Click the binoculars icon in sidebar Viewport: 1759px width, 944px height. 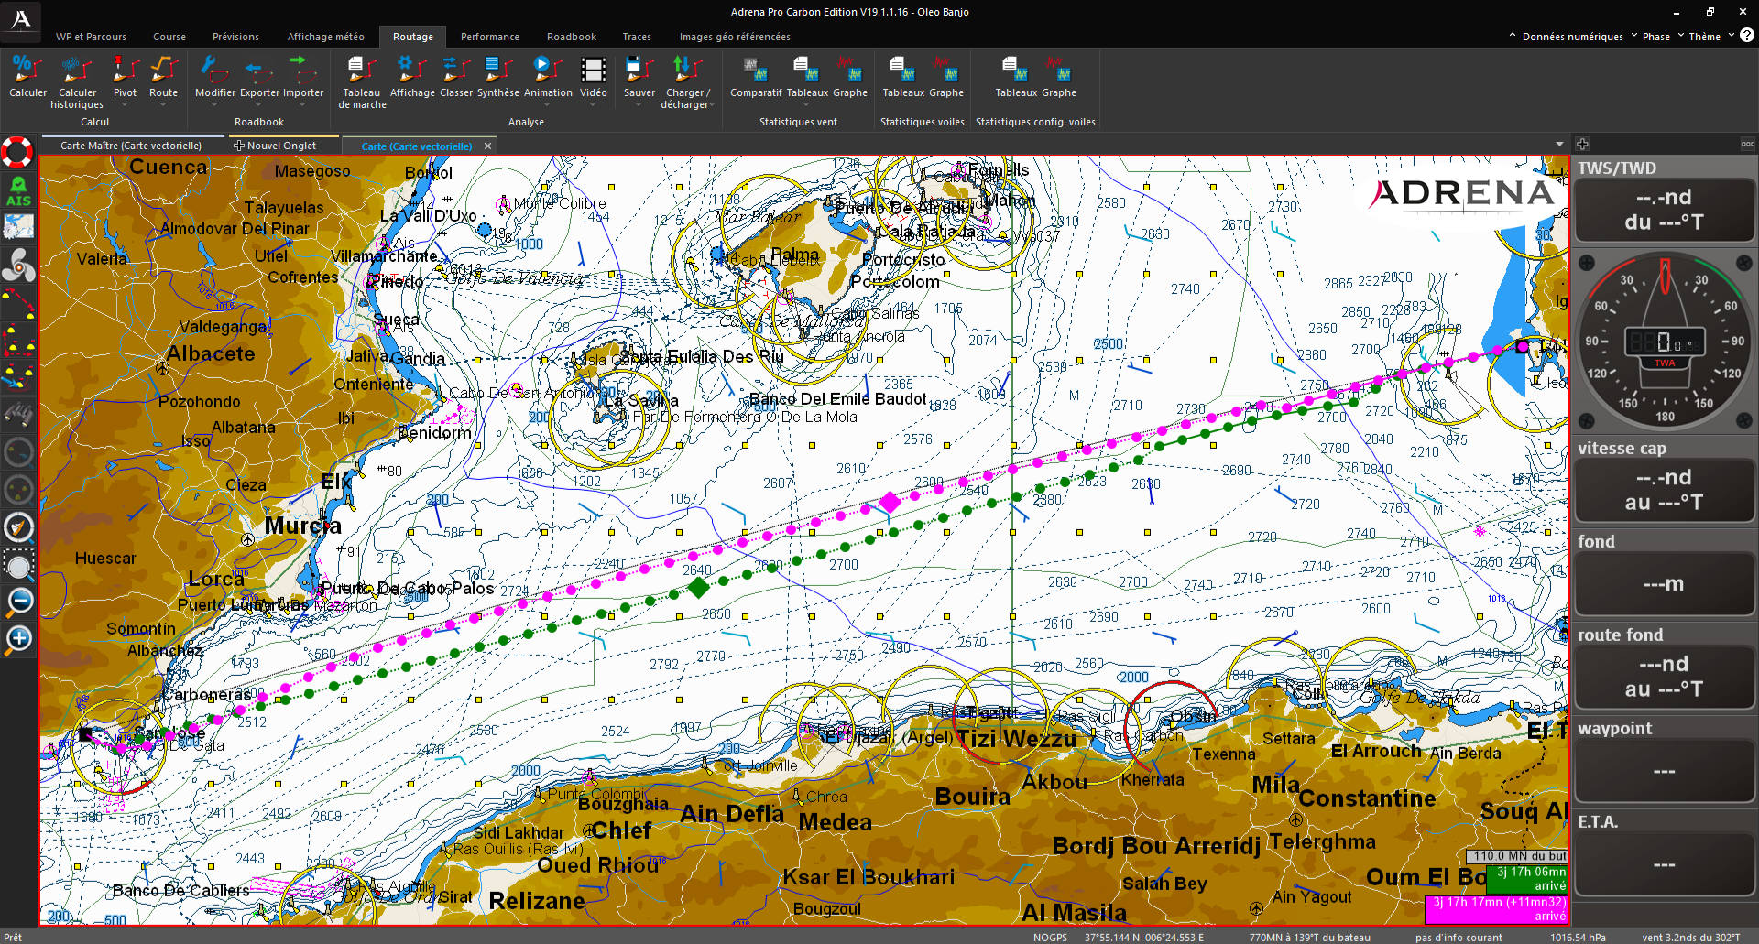click(x=18, y=415)
